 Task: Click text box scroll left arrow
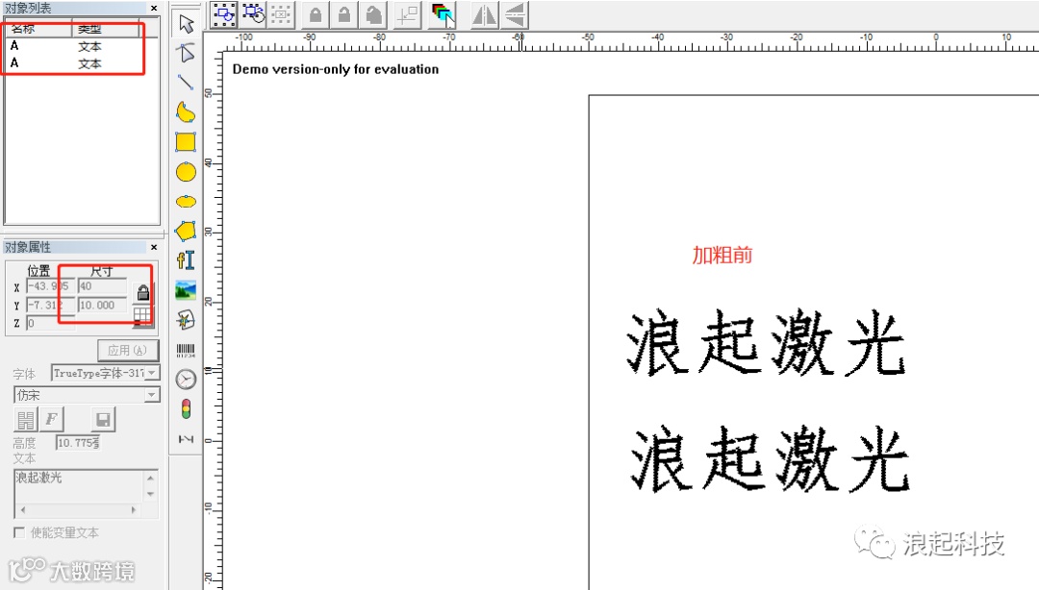coord(23,510)
